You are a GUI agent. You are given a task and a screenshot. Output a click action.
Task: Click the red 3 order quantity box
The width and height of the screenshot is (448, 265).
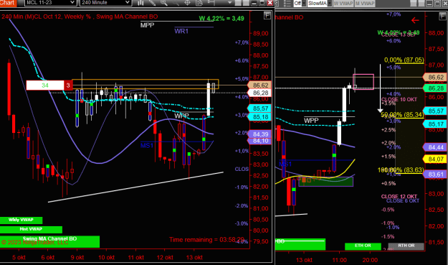pos(68,85)
